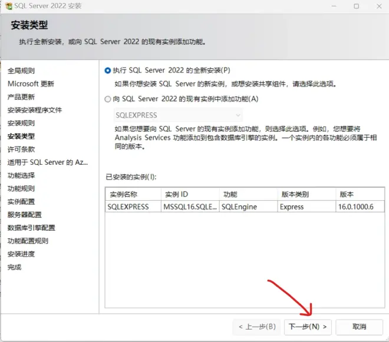Select the 完成 step in sidebar
The height and width of the screenshot is (342, 389).
pos(14,267)
